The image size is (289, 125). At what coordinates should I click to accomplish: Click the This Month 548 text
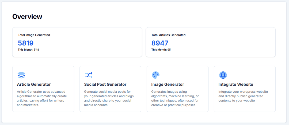tap(28, 50)
